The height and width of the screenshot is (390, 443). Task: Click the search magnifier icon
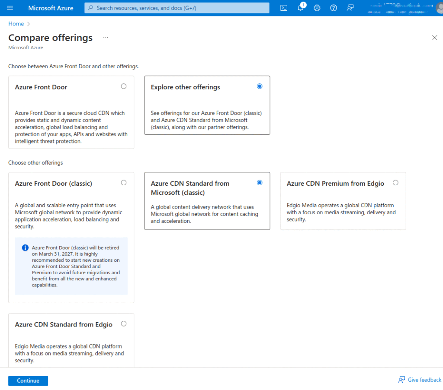[90, 8]
